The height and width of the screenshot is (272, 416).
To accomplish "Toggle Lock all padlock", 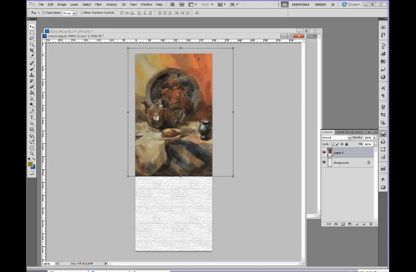I will (346, 144).
